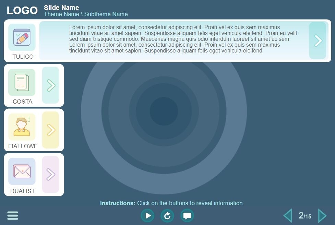Click the Theme Name \ Subtheme Name breadcrumb

(86, 14)
